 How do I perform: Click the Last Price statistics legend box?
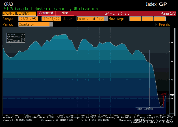click(x=16, y=38)
